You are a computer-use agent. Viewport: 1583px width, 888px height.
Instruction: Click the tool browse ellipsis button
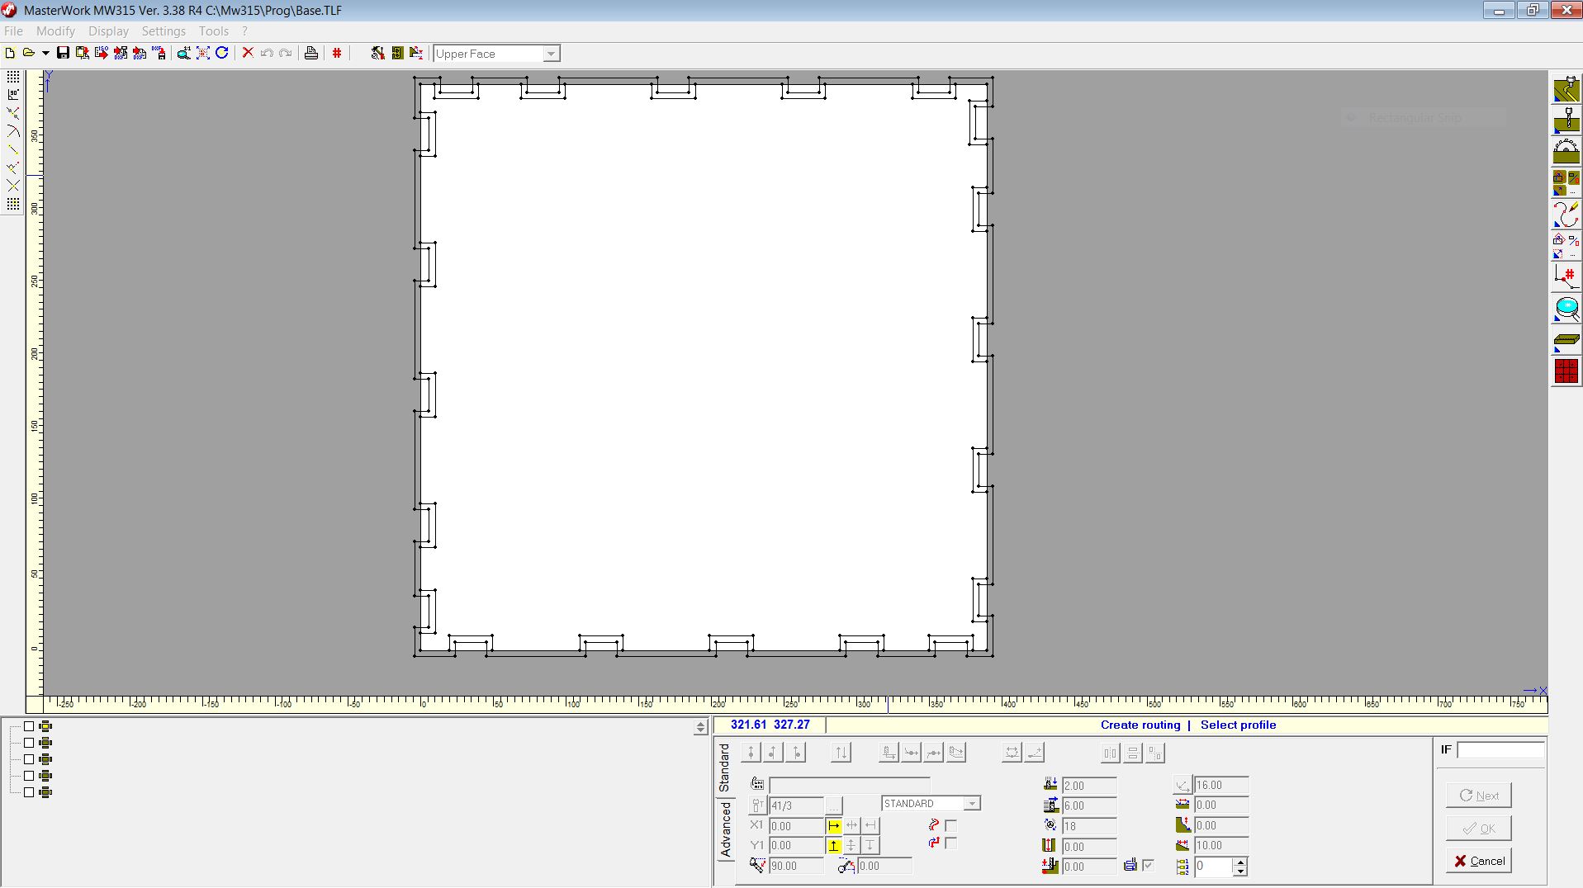[833, 805]
